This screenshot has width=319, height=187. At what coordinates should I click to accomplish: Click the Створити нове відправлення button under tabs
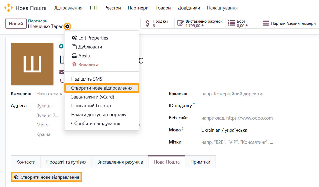click(46, 177)
